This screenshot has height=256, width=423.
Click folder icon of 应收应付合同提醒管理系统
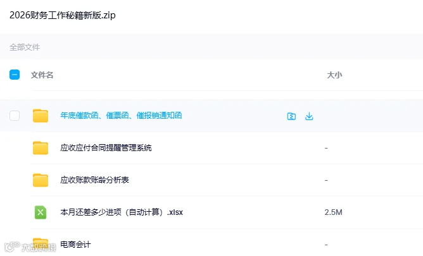pos(41,148)
